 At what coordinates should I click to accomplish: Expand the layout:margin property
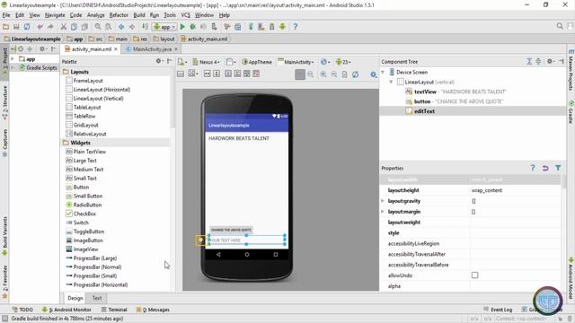coord(383,212)
